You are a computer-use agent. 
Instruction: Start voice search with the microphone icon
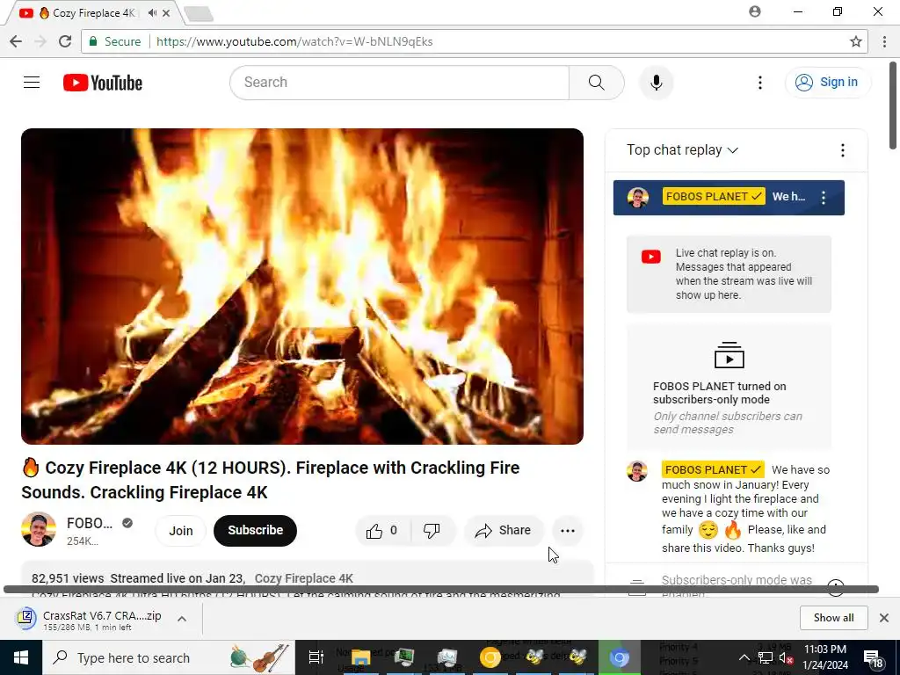click(656, 83)
